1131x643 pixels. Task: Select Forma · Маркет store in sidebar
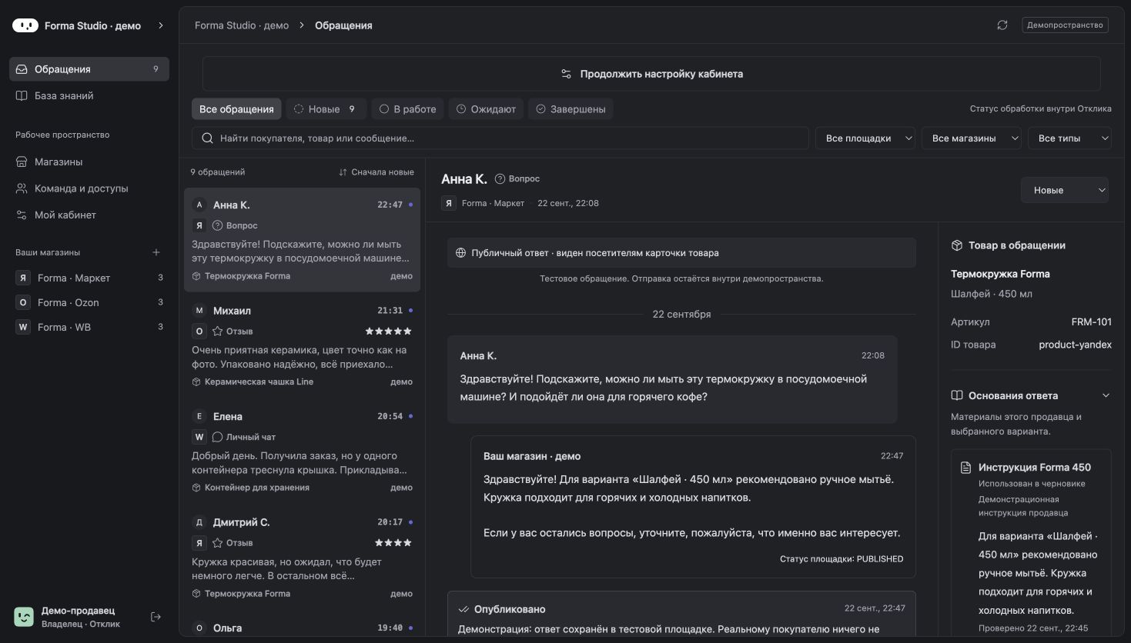click(x=89, y=278)
